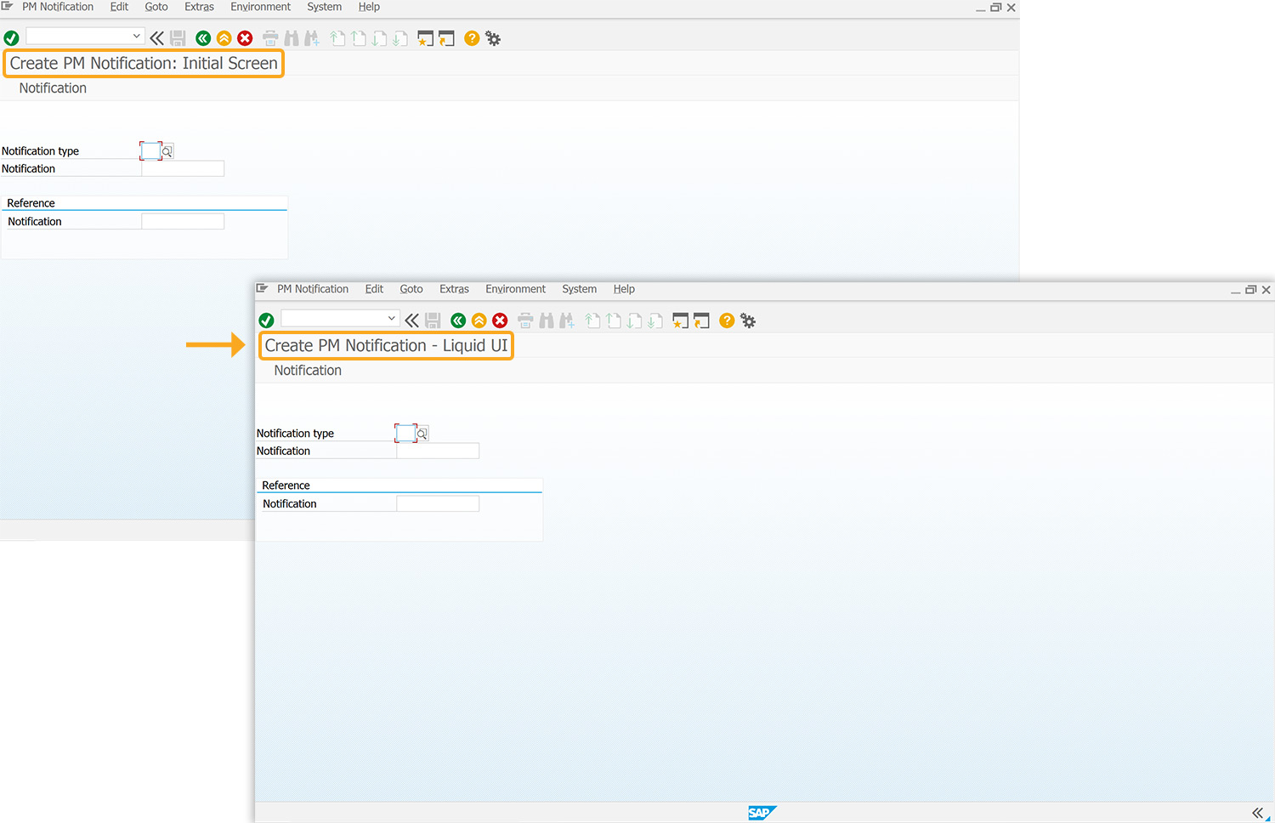Click Find binoculars icon in Liquid UI window
1275x823 pixels.
(x=547, y=321)
